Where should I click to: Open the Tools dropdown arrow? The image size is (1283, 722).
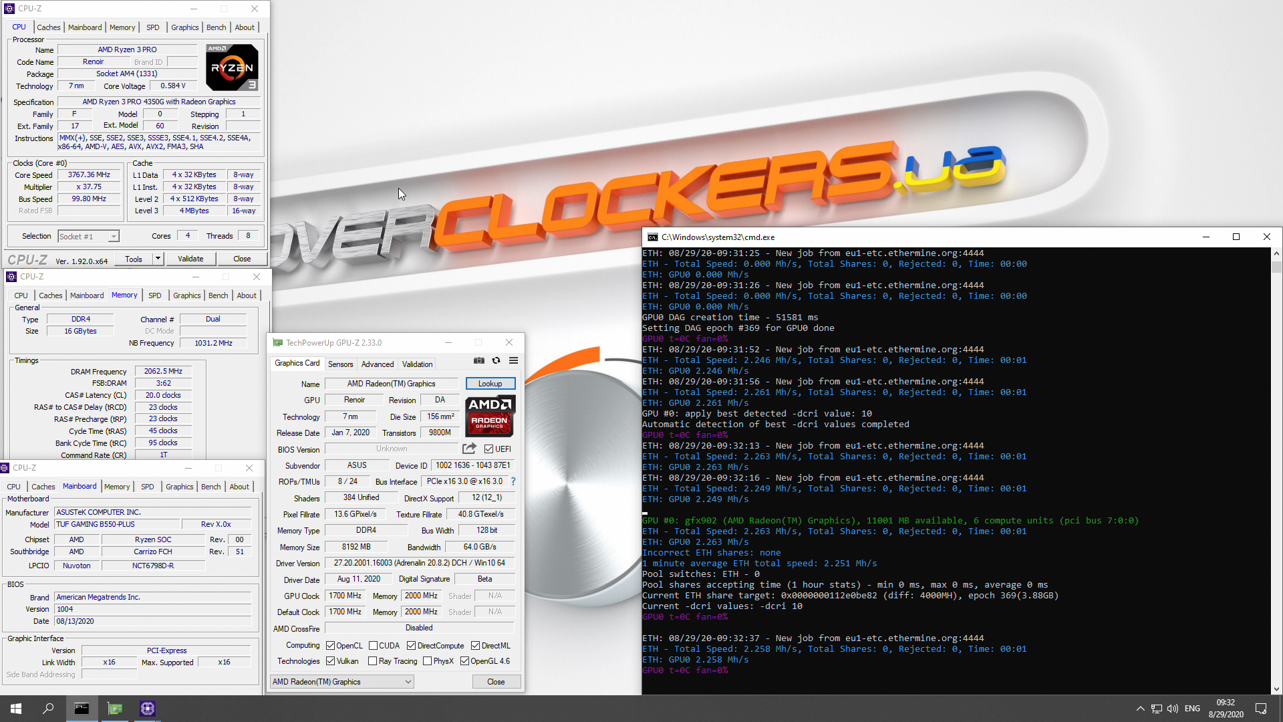click(x=158, y=259)
